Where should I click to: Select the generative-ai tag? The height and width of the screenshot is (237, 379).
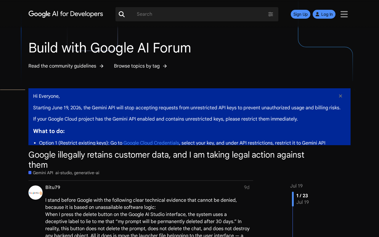[x=86, y=173]
